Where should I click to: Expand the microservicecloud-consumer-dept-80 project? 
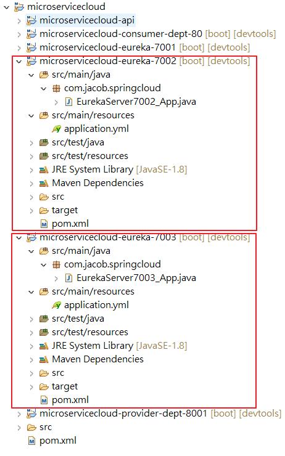pos(19,34)
